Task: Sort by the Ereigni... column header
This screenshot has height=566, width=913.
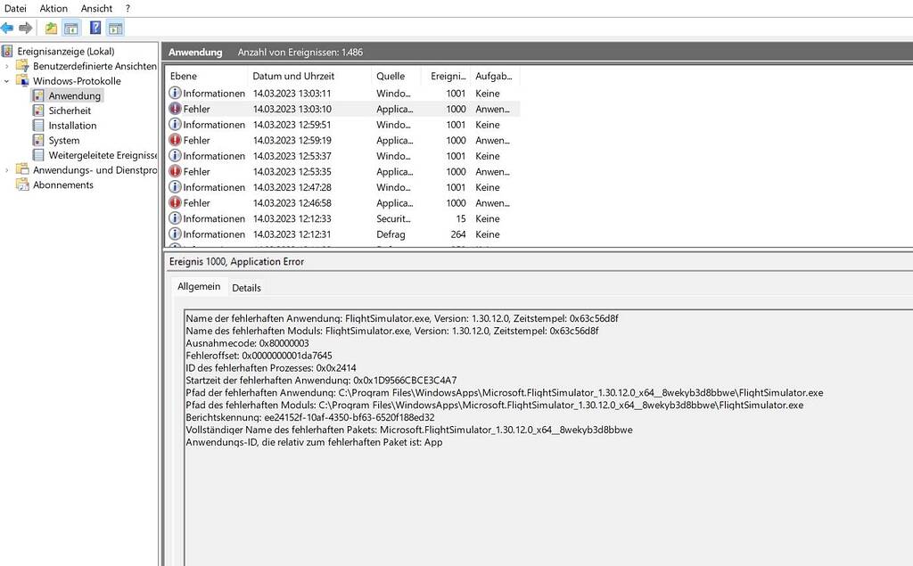Action: [x=448, y=76]
